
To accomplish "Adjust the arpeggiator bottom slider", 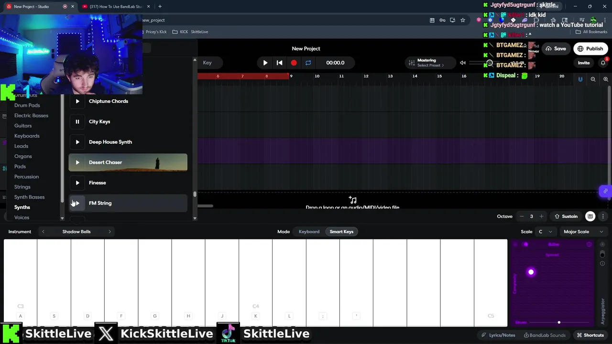I will coord(559,322).
